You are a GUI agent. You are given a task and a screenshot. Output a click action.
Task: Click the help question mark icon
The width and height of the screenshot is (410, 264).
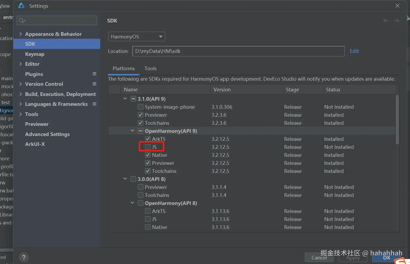tap(24, 257)
